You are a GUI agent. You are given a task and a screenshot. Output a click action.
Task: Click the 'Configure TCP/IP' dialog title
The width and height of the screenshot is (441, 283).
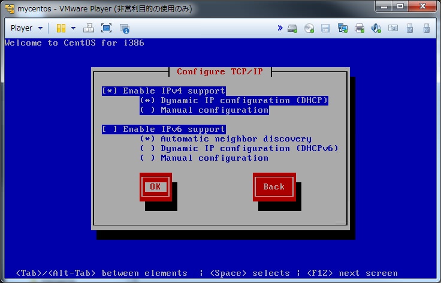tap(220, 71)
